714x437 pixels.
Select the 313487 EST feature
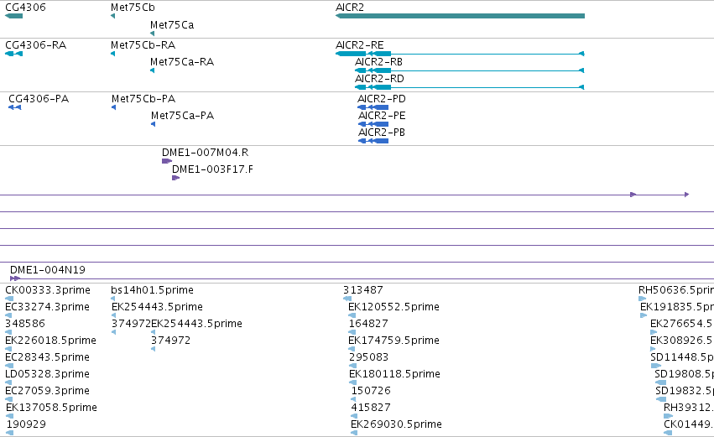pyautogui.click(x=347, y=299)
